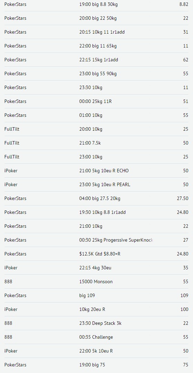This screenshot has height=373, width=193.
Task: Select the 22:15 15kg 1r1add entry
Action: pyautogui.click(x=96, y=60)
